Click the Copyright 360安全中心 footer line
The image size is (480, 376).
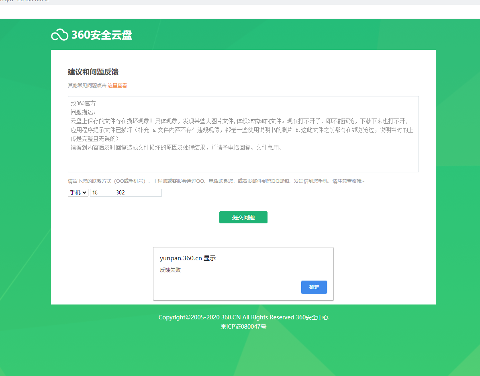(x=243, y=317)
